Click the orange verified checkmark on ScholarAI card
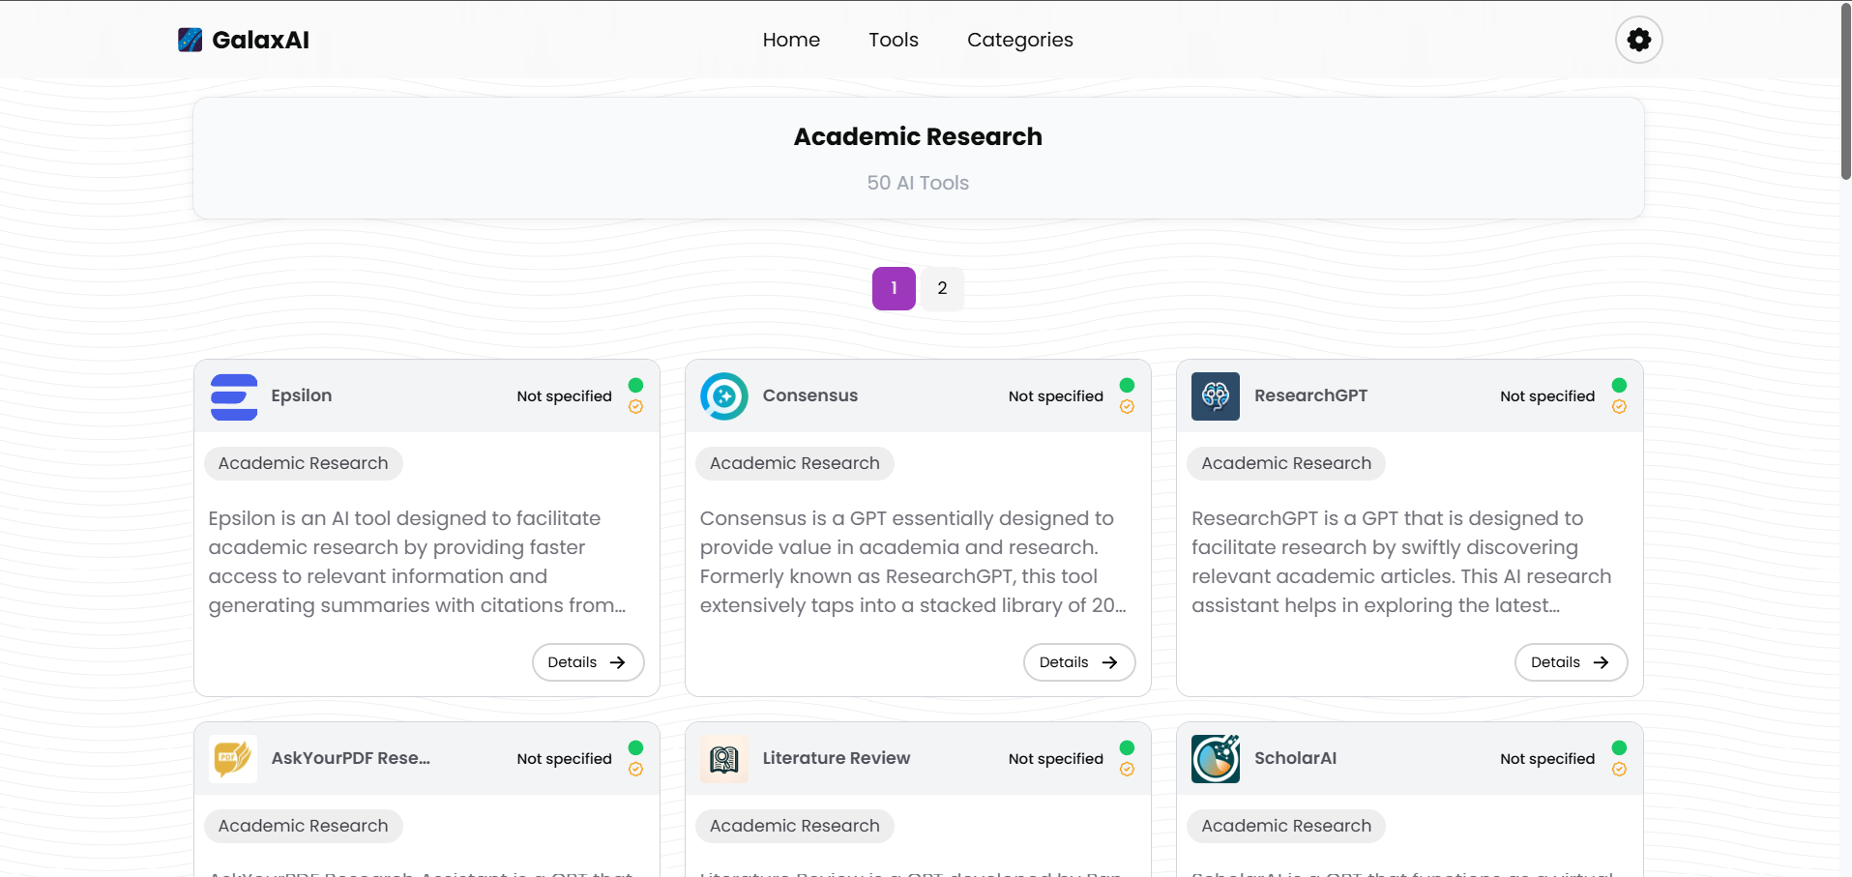This screenshot has width=1852, height=877. point(1619,770)
